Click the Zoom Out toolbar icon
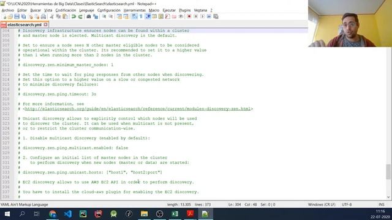 (111, 16)
